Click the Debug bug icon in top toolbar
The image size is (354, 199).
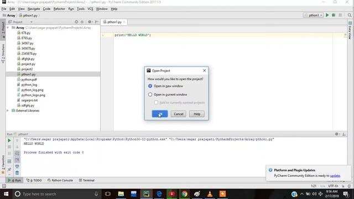334,15
